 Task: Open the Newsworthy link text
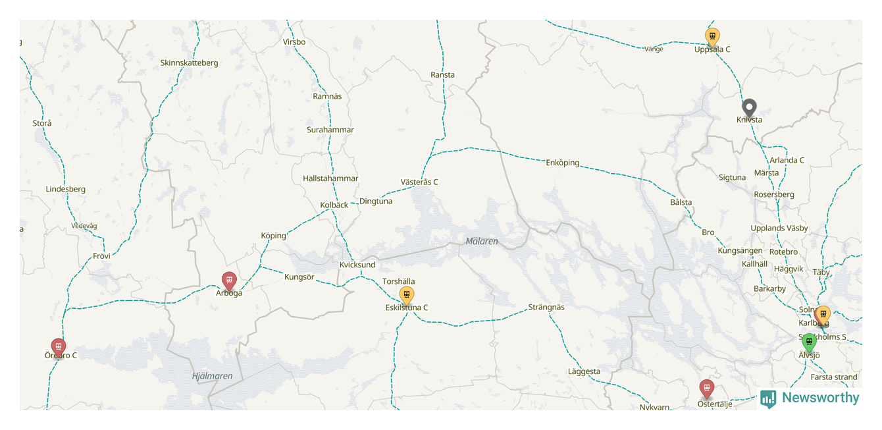point(821,398)
